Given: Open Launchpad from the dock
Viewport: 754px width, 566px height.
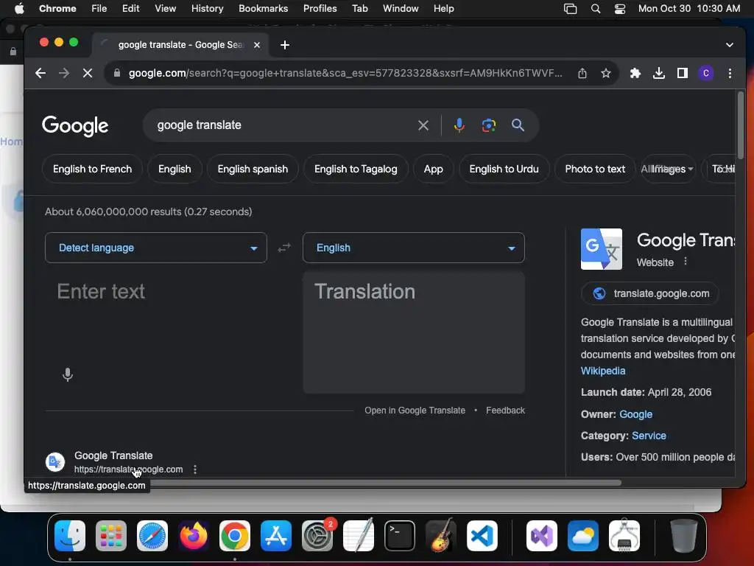Looking at the screenshot, I should 111,536.
